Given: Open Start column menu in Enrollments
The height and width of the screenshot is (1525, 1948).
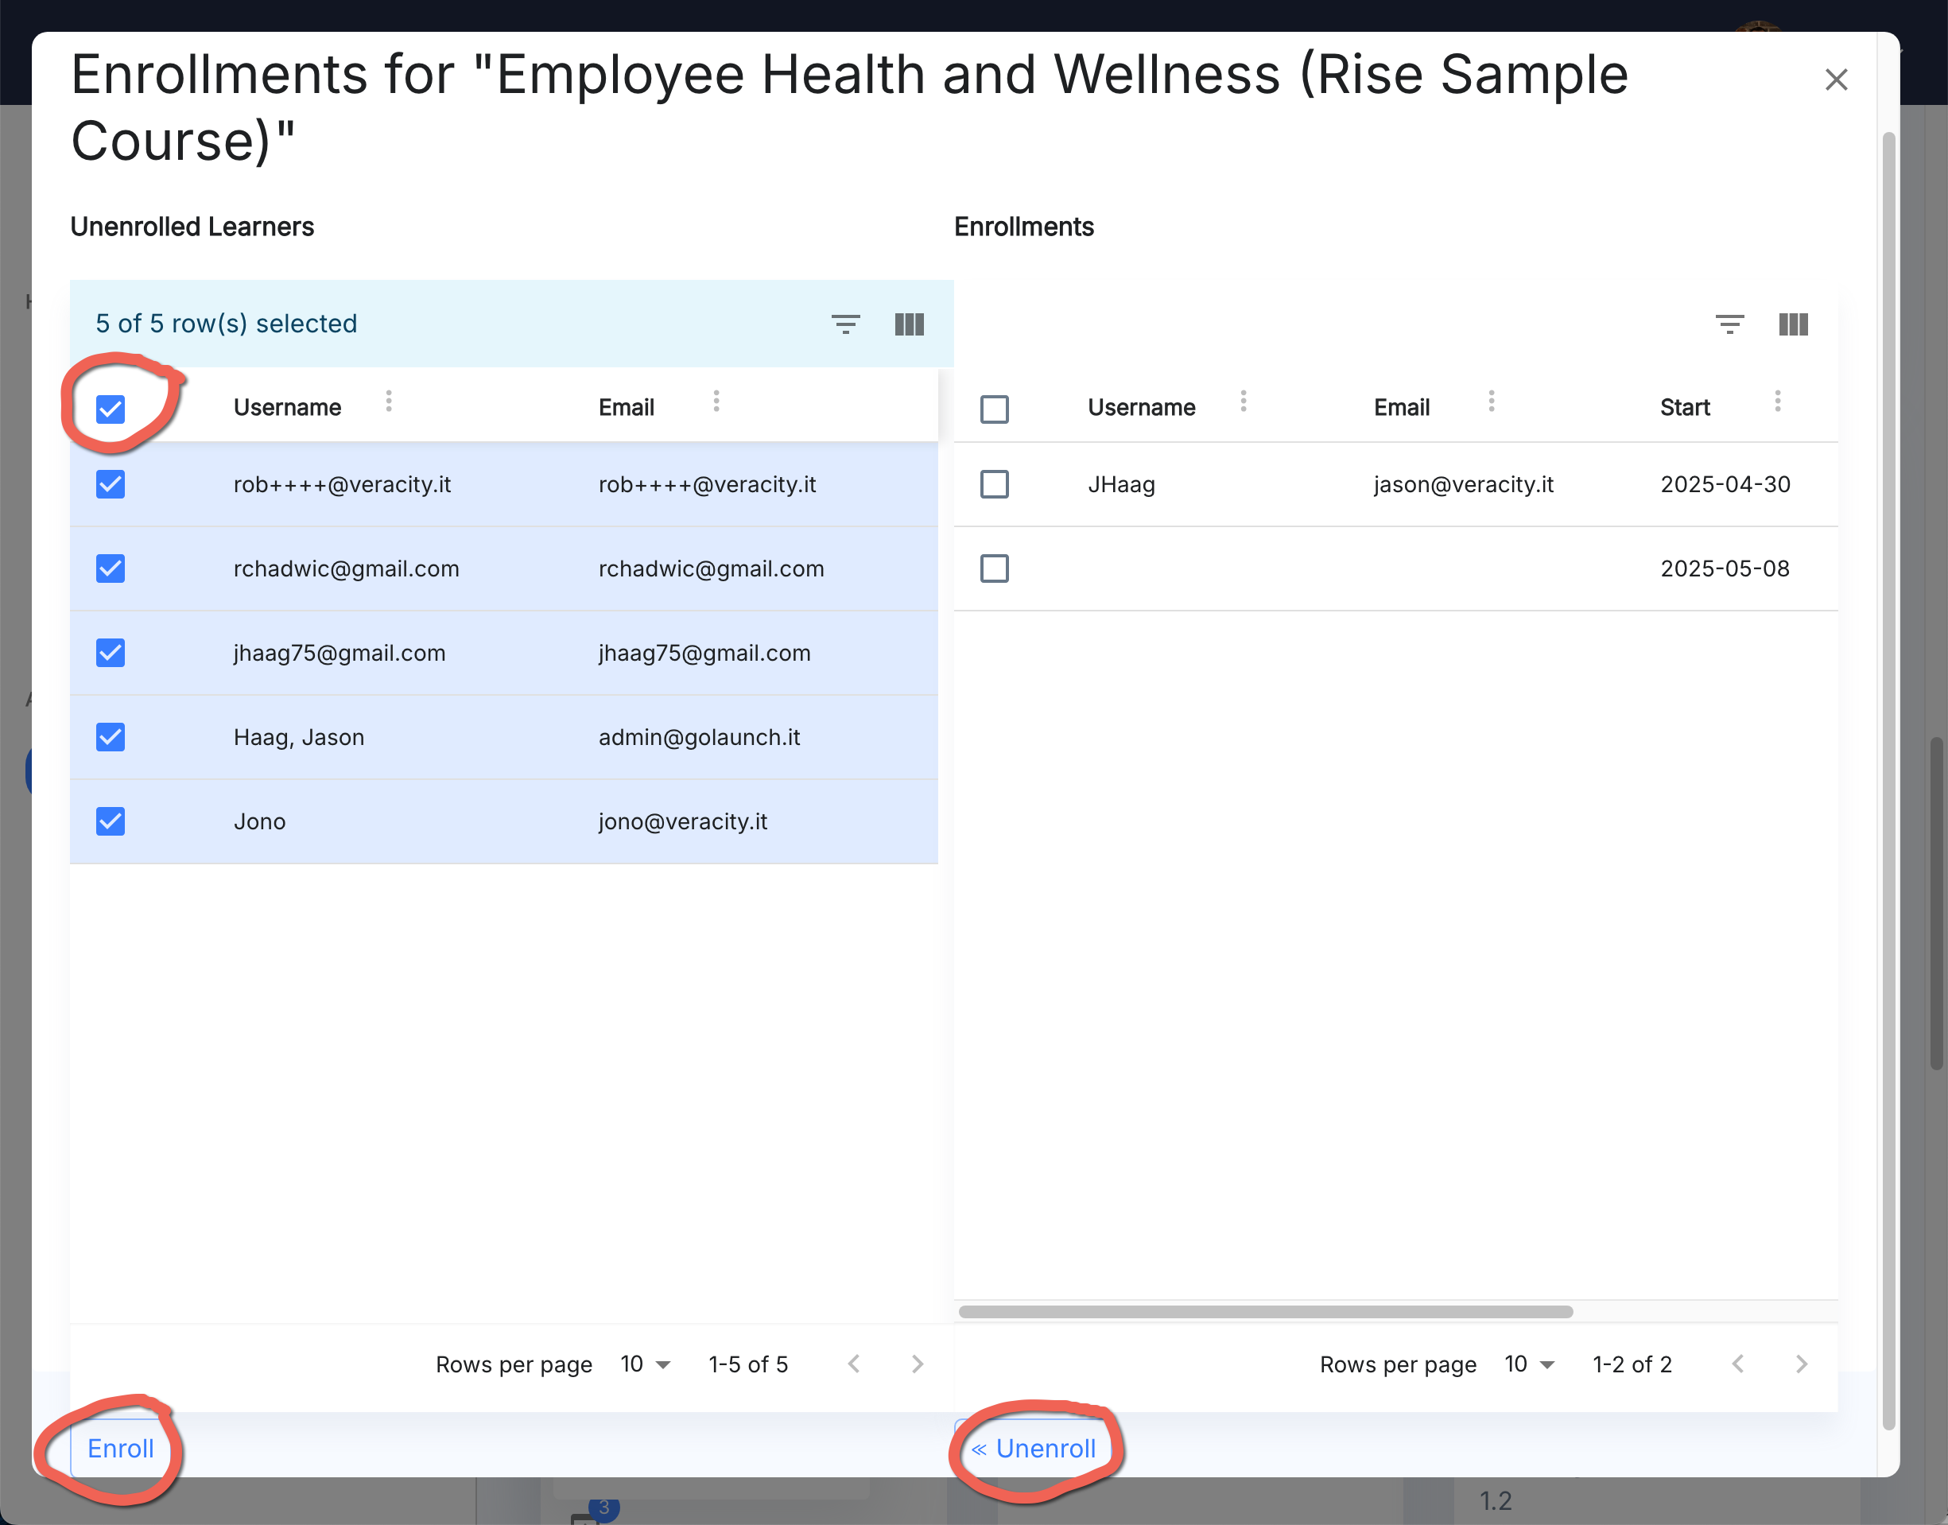Looking at the screenshot, I should pos(1776,402).
